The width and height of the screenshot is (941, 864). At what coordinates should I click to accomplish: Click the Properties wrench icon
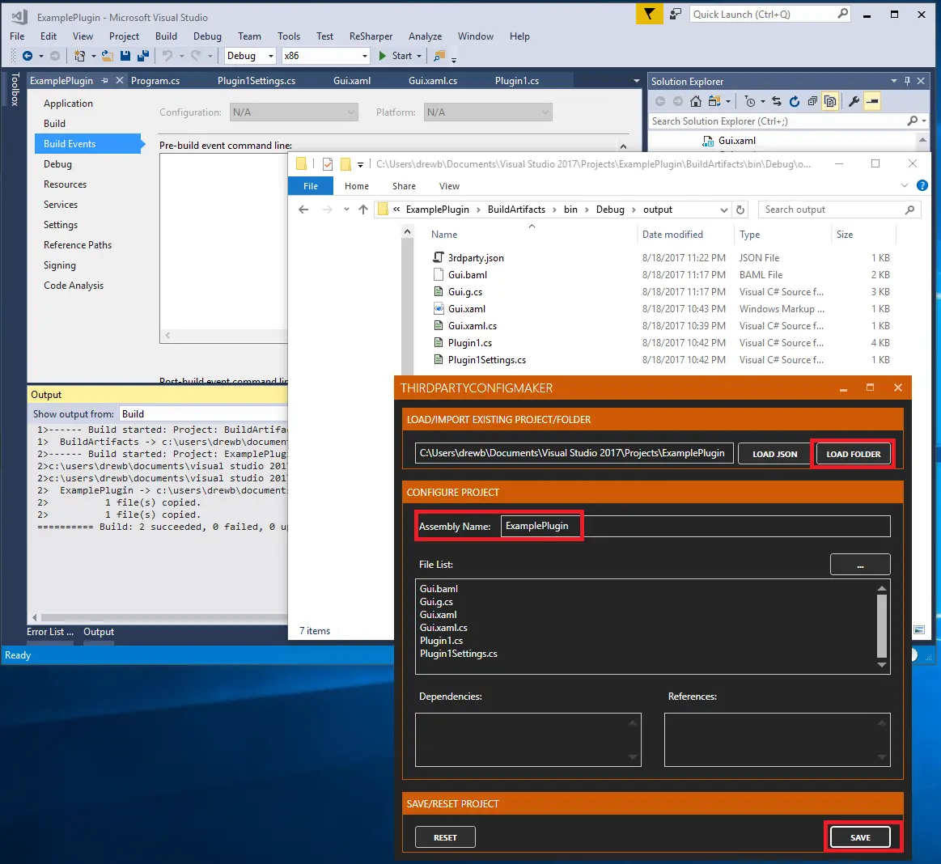point(854,101)
